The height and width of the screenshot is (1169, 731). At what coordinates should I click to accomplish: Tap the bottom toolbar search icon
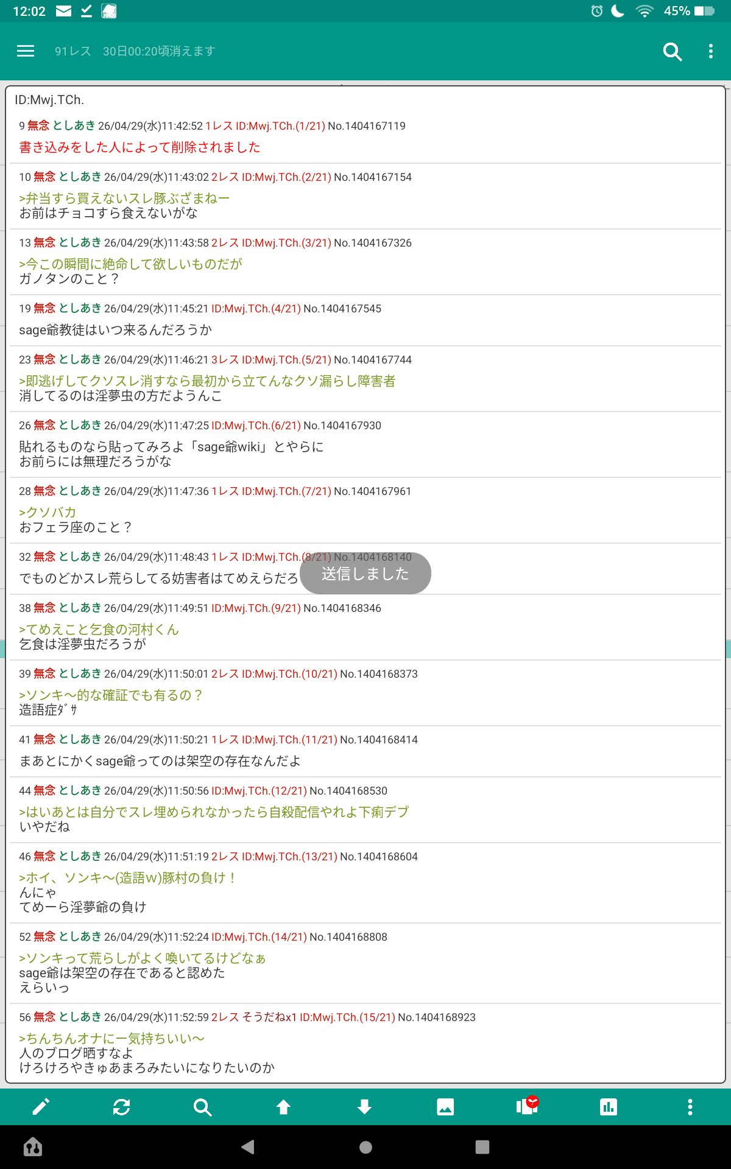[202, 1107]
